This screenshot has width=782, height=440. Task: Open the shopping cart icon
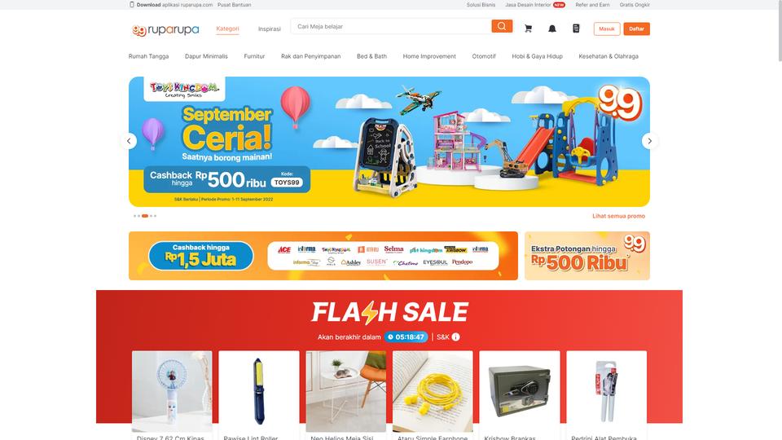point(528,29)
